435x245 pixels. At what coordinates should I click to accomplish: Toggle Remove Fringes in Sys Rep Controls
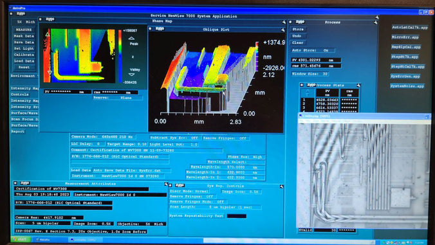click(x=193, y=197)
